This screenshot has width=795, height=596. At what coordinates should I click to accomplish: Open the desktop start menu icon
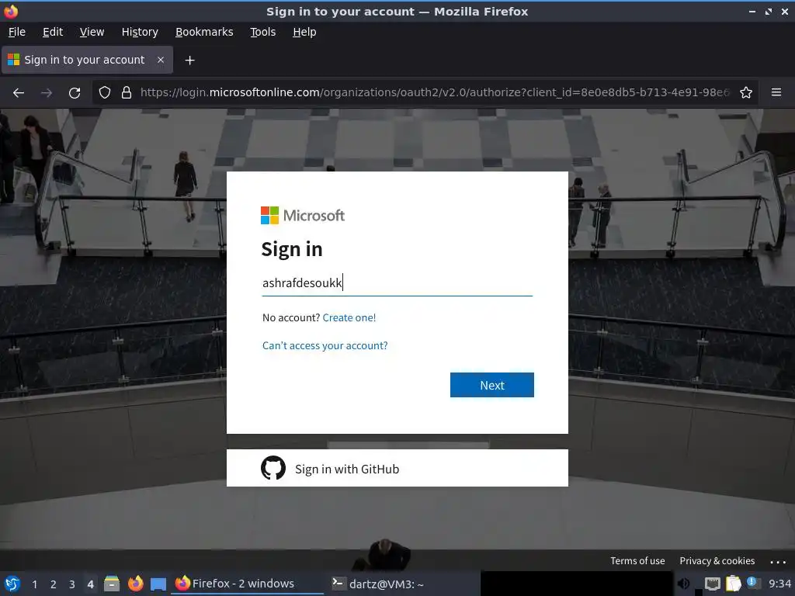click(x=12, y=584)
